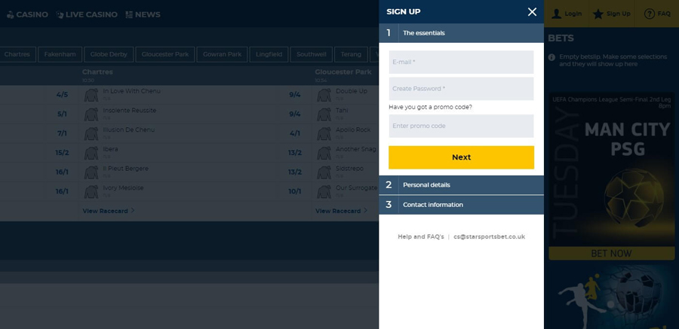
Task: Select the Lingfield racecourse tab
Action: coord(269,54)
